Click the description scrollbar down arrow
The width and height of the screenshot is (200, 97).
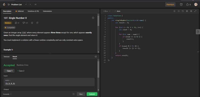[98, 52]
